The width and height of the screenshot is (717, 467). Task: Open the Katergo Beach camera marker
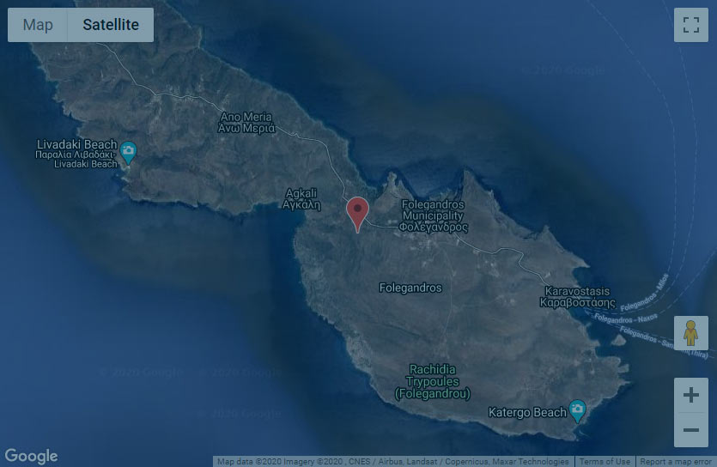[x=577, y=411]
